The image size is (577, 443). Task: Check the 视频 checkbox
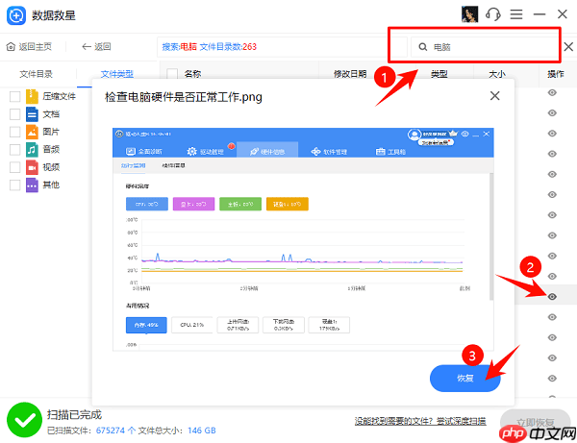(x=14, y=167)
